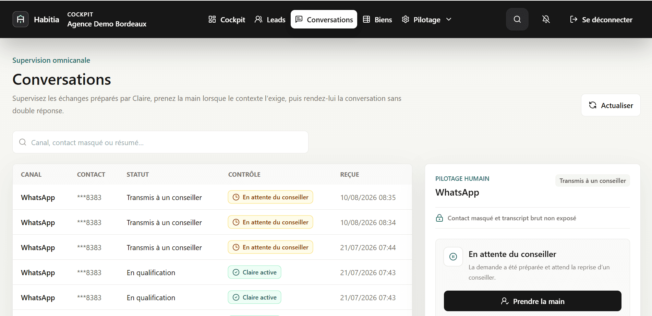Image resolution: width=652 pixels, height=316 pixels.
Task: Click contact ***8383 in the 07:44 row
Action: coord(89,247)
